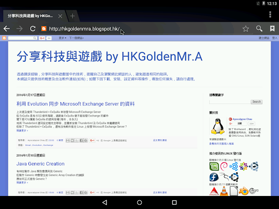Click Email label tag

point(28,145)
